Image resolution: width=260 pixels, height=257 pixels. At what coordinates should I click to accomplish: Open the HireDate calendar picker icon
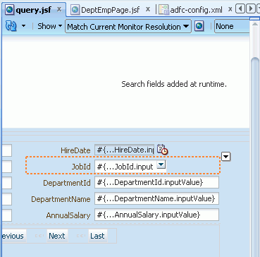click(162, 150)
